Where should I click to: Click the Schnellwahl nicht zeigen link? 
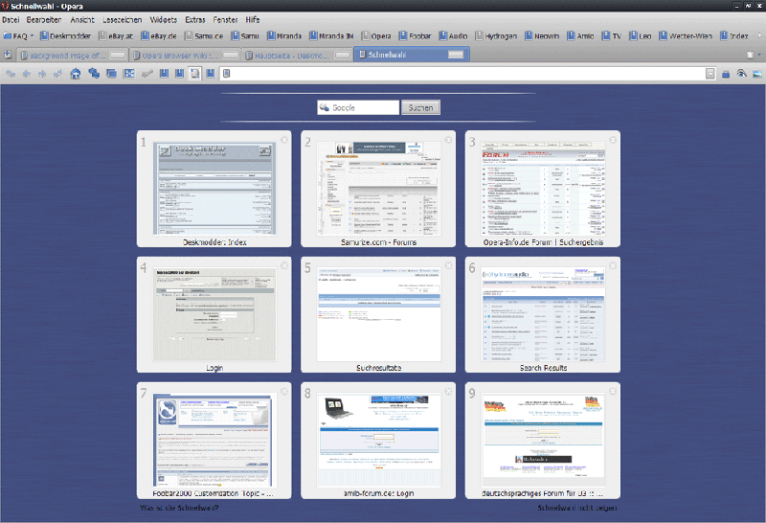coord(577,509)
